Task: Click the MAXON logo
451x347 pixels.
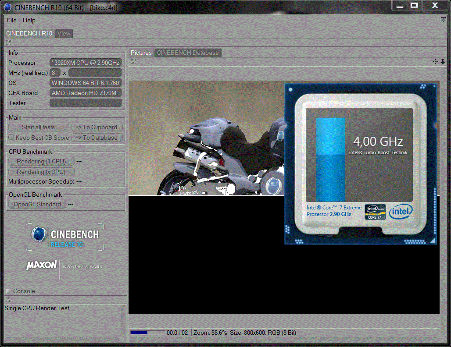Action: [x=41, y=265]
